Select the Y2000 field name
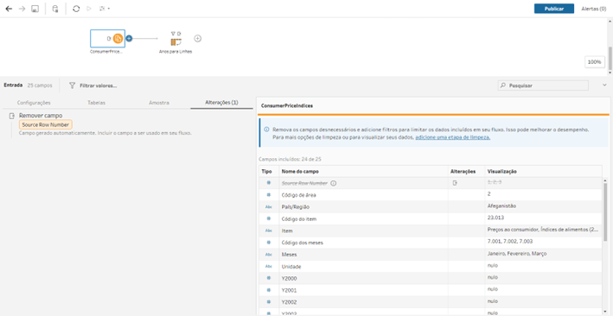 click(289, 279)
